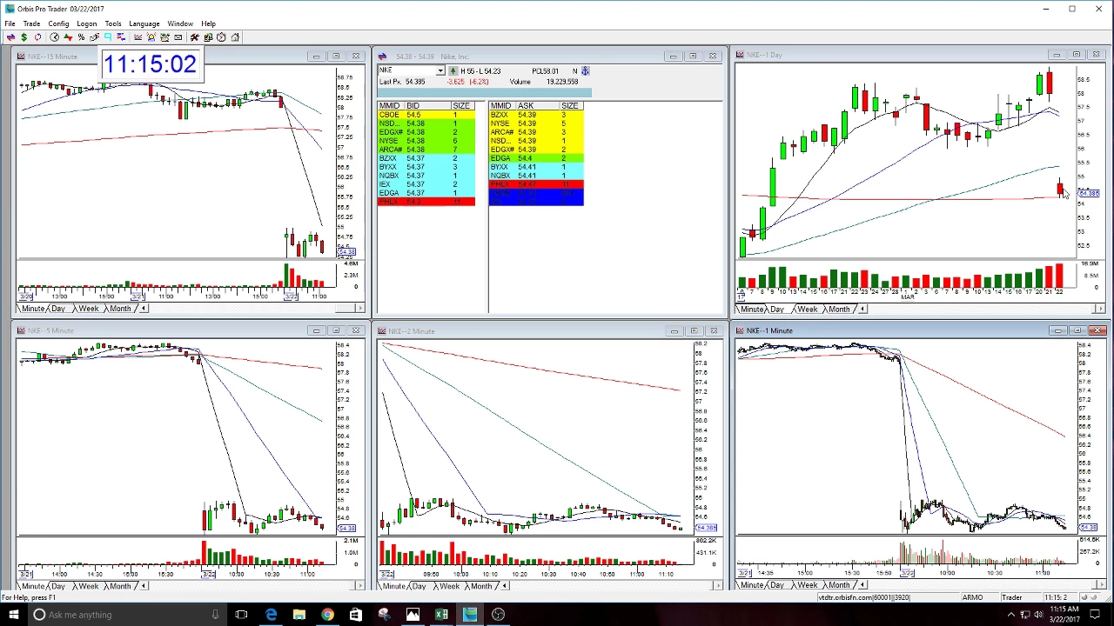Open settings via wrench tools icon
Image resolution: width=1114 pixels, height=626 pixels.
[x=195, y=37]
